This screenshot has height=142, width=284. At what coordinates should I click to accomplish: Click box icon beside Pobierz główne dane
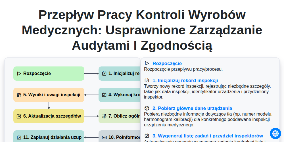(x=147, y=108)
